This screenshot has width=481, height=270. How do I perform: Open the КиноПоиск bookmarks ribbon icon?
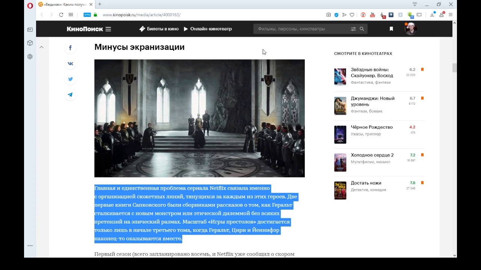coord(391,29)
